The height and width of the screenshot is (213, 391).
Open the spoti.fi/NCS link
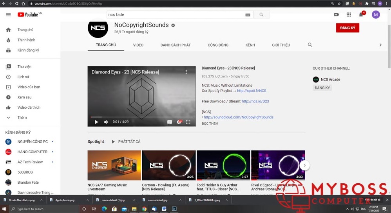pos(252,91)
